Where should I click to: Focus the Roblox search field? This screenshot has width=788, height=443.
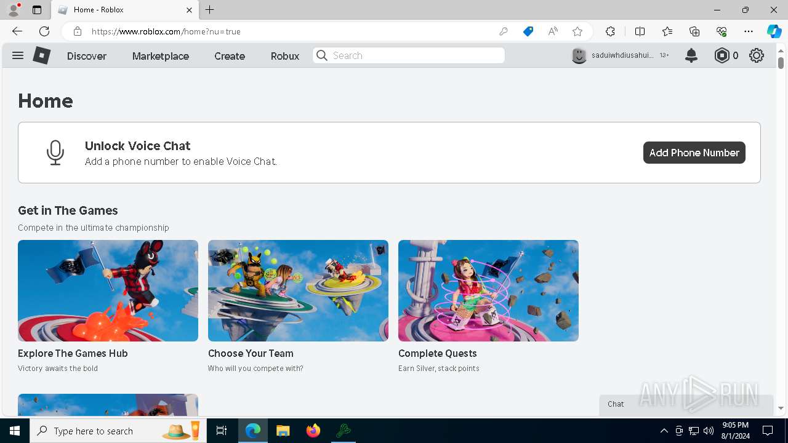point(409,55)
